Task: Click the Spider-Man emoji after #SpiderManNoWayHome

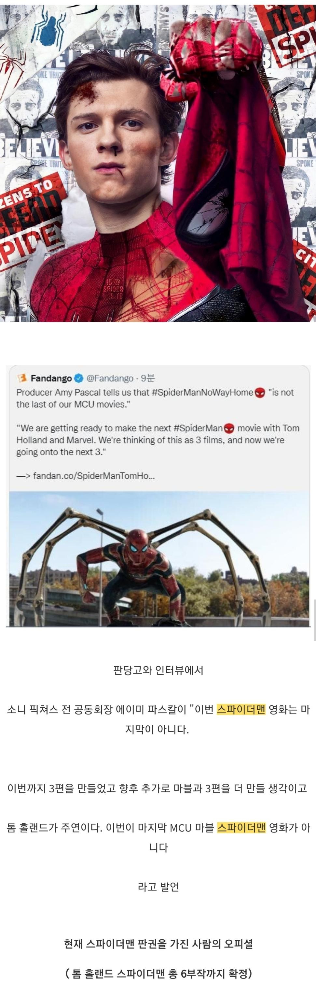Action: pyautogui.click(x=260, y=392)
